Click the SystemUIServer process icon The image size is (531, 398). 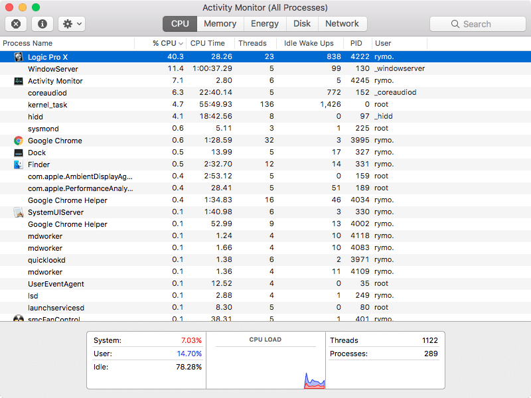(19, 212)
